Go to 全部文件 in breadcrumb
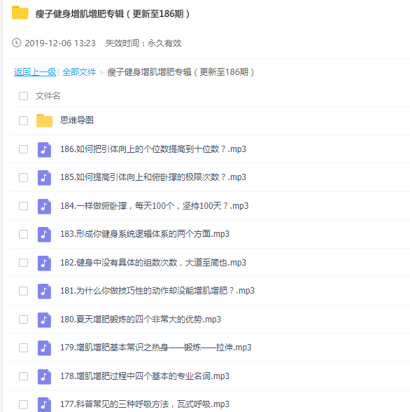 pyautogui.click(x=79, y=72)
